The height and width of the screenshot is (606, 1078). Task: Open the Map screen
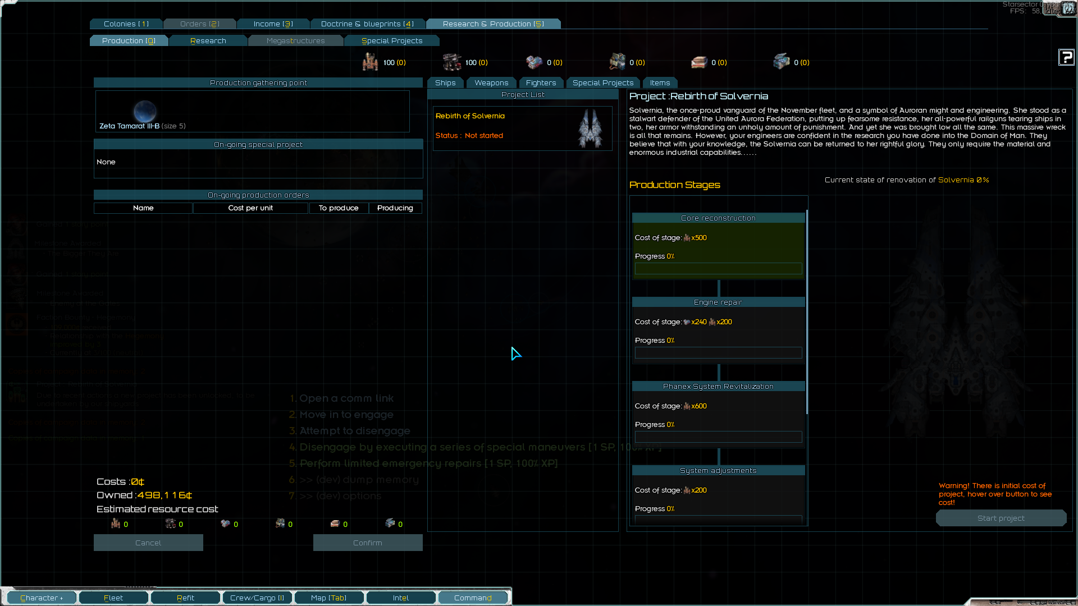(329, 598)
